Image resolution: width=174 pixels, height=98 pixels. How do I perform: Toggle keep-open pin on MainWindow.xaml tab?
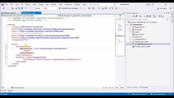point(38,13)
